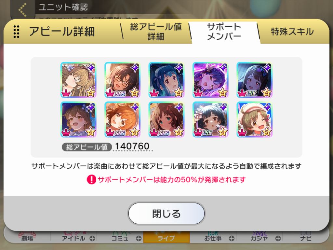Tap the dotted grip icon beside アピール詳細
The height and width of the screenshot is (250, 333).
point(16,32)
